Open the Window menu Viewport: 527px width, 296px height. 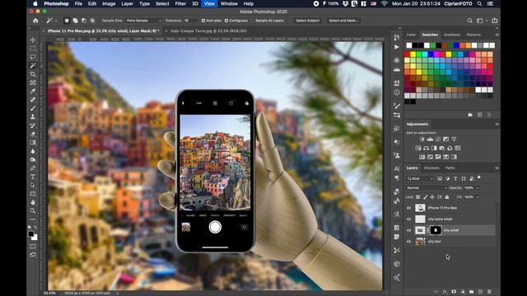229,3
